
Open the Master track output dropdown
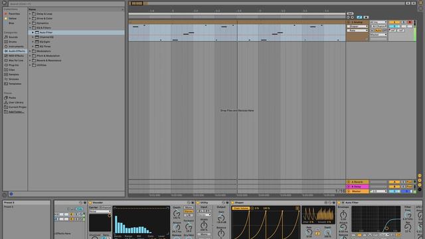[379, 191]
